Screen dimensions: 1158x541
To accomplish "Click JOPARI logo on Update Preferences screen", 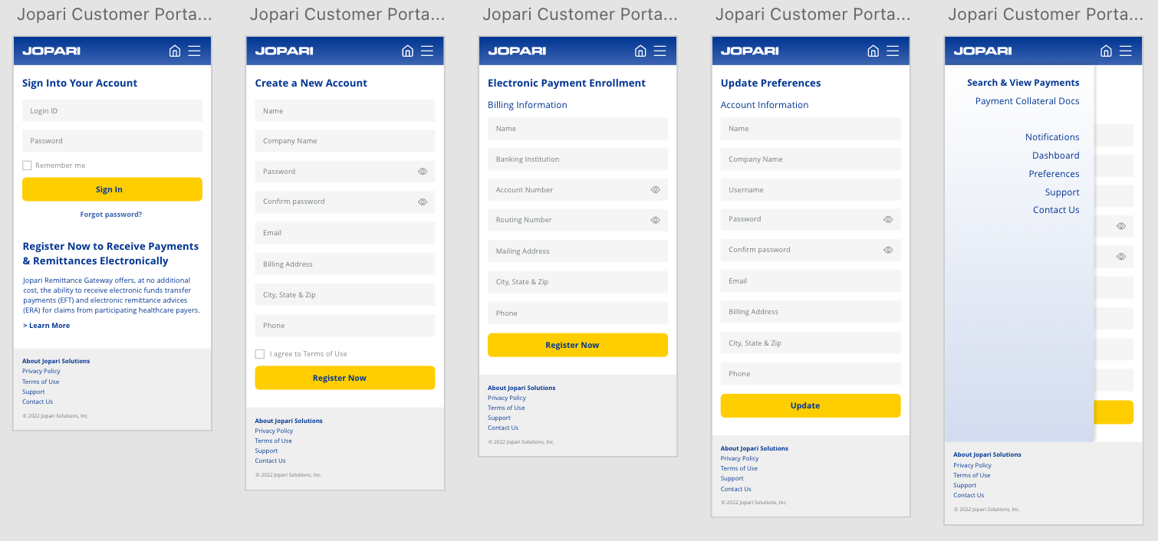I will pos(750,51).
